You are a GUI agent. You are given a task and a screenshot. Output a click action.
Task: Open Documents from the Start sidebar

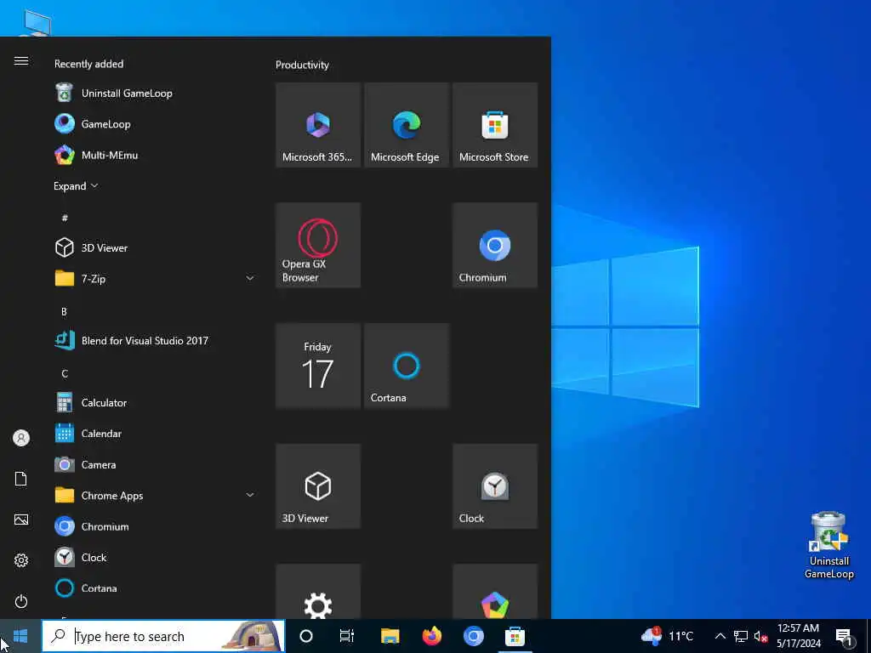tap(21, 479)
